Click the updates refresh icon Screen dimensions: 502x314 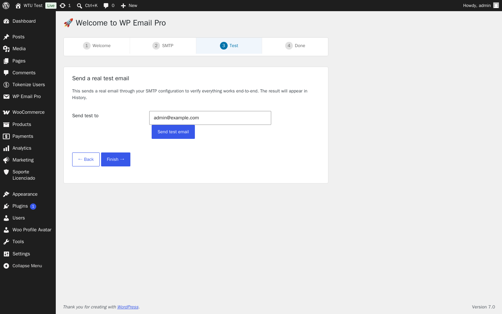point(62,6)
